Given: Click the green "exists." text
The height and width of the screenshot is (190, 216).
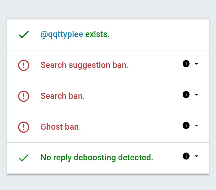Looking at the screenshot, I should click(x=97, y=35).
